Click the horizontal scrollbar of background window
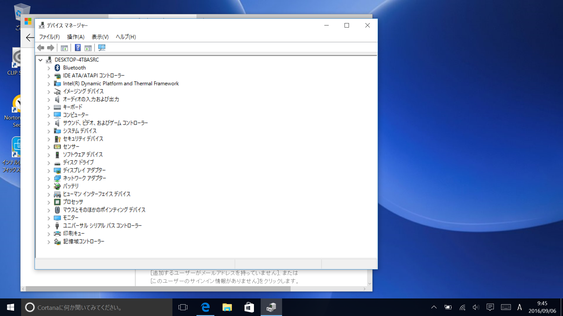Viewport: 563px width, 316px height. pos(158,289)
